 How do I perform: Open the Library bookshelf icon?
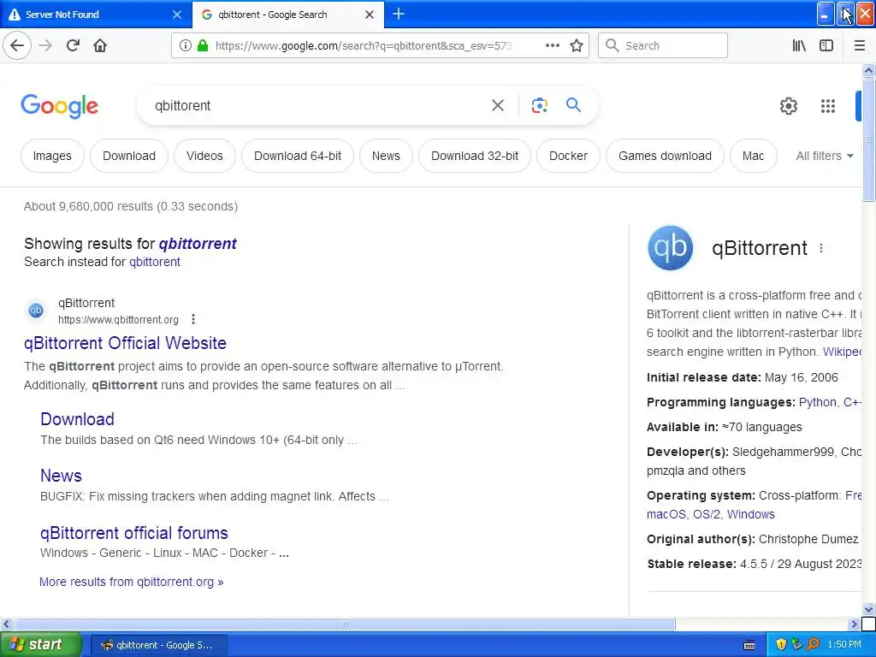point(799,45)
